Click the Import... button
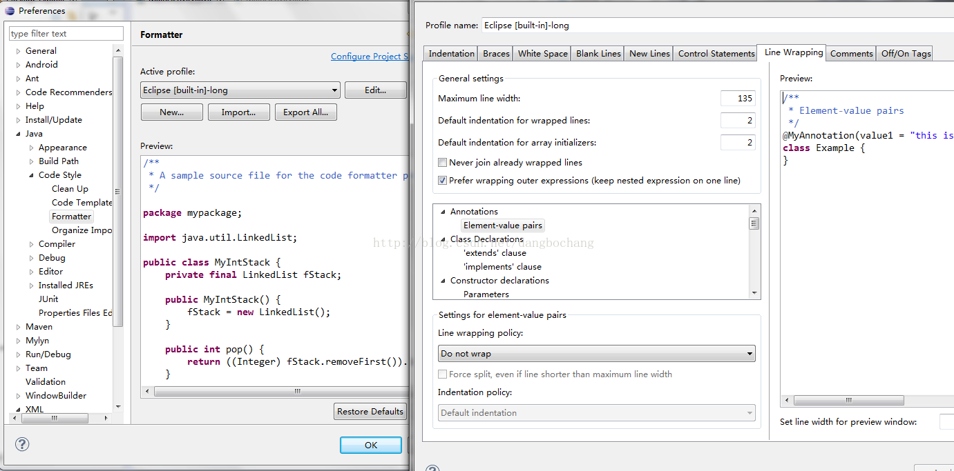This screenshot has height=471, width=954. pos(238,112)
